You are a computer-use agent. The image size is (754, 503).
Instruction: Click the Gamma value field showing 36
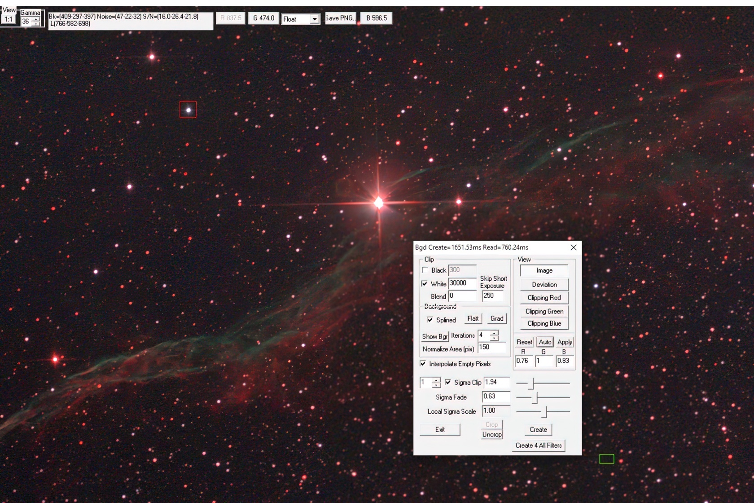[x=26, y=21]
